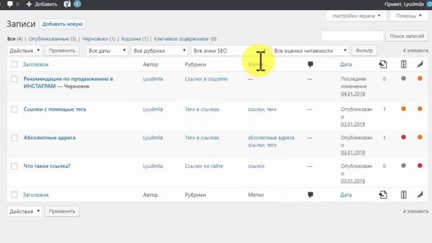Click the bottom 'Применить' button
The width and height of the screenshot is (432, 243).
(x=62, y=211)
